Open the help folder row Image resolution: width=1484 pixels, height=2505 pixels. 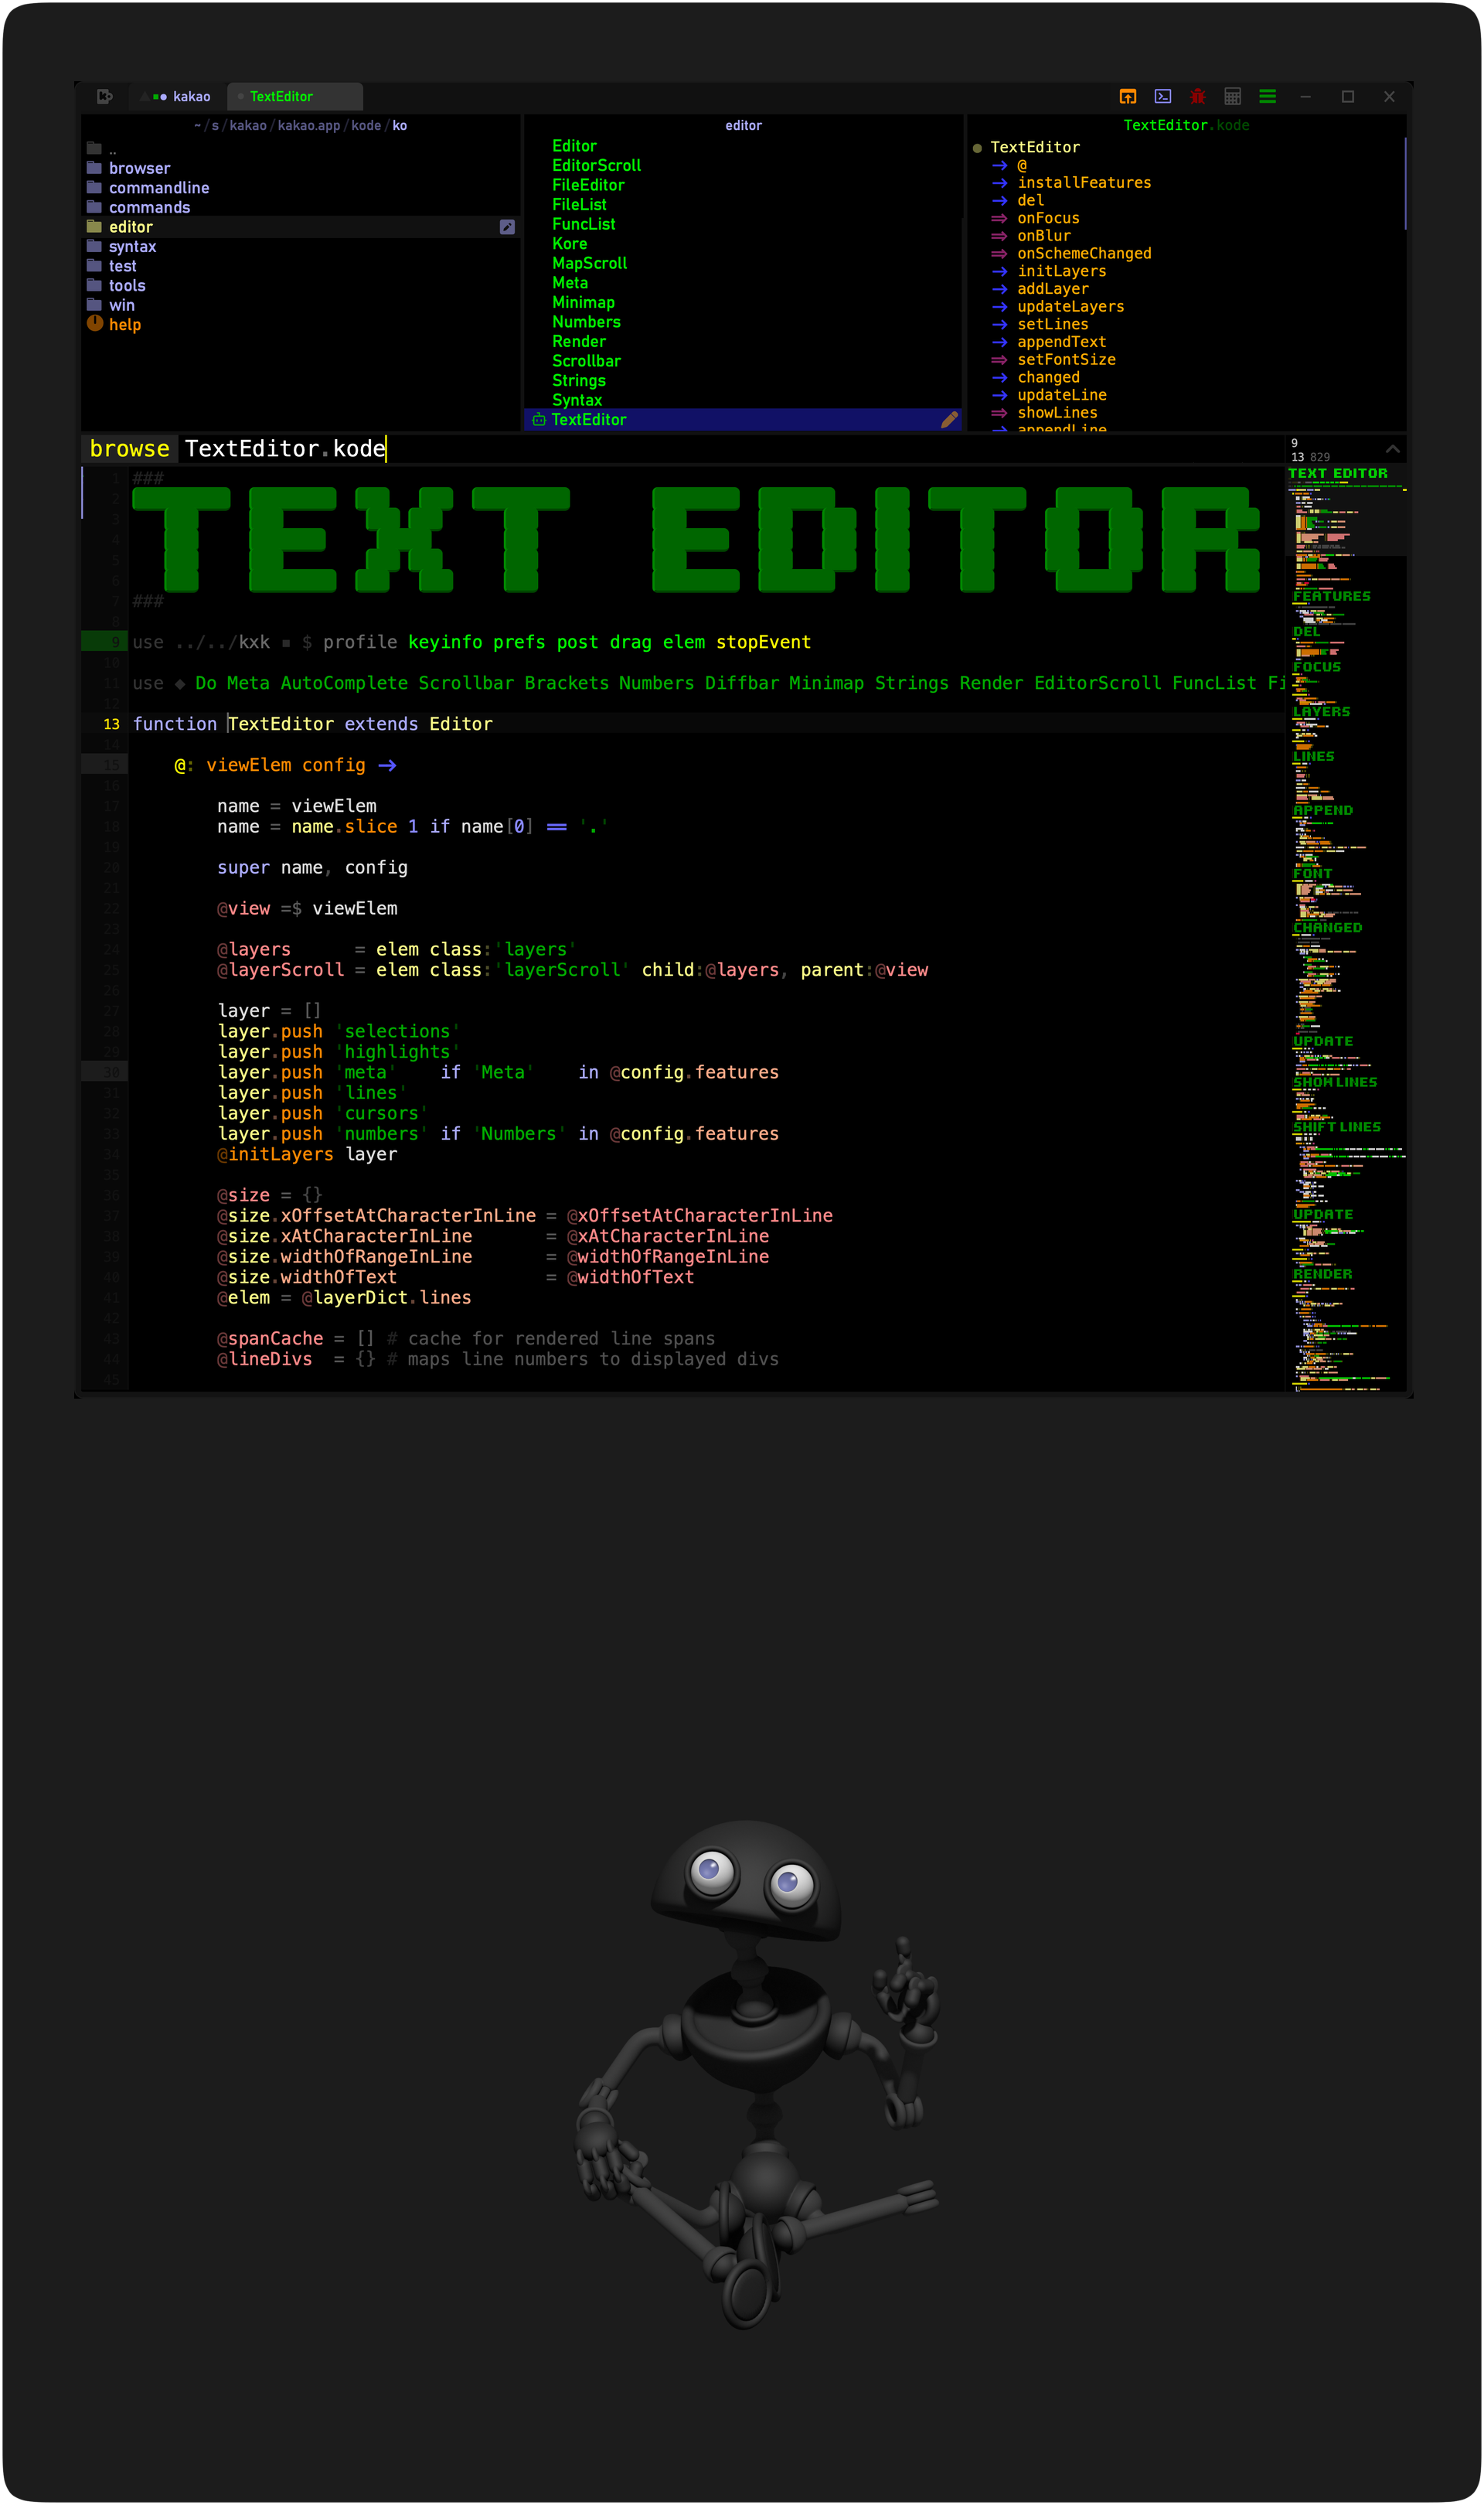[x=300, y=324]
